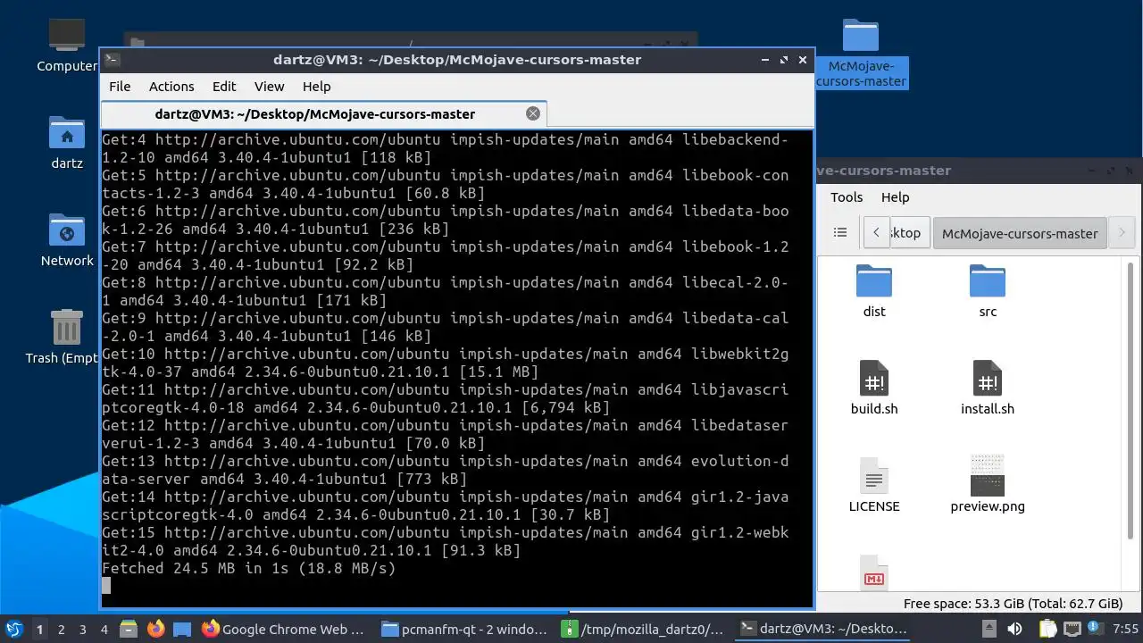
Task: Launch Firefox from the panel quicklaunch
Action: tap(155, 629)
